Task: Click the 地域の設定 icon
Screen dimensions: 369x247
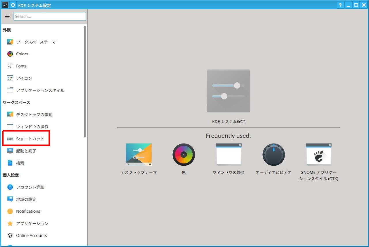Action: point(10,199)
